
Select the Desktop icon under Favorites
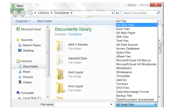pyautogui.click(x=20, y=51)
